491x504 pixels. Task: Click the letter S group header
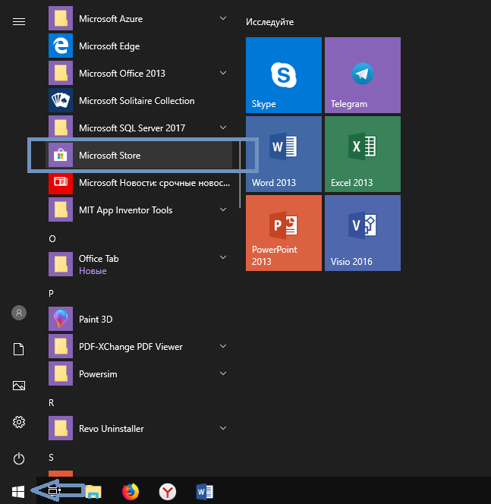pos(51,458)
